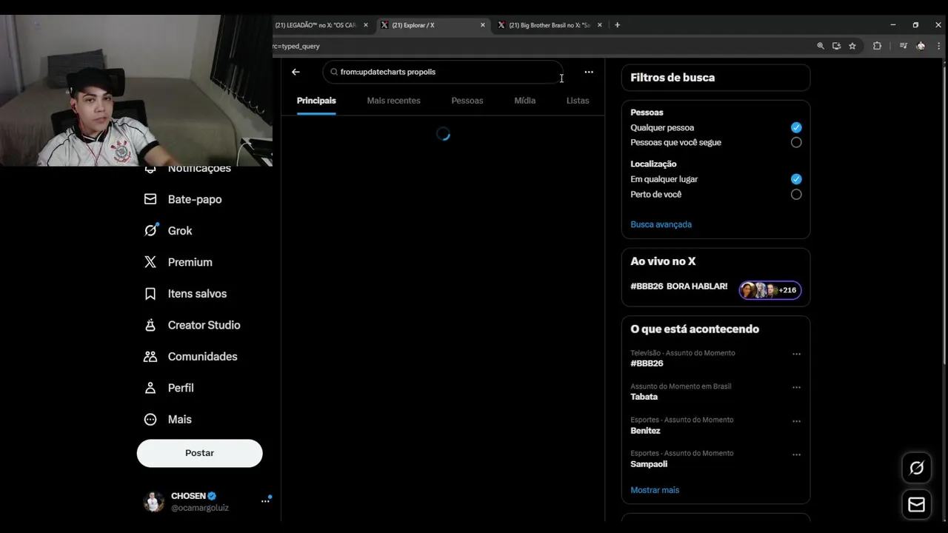Go to Perfil page
The width and height of the screenshot is (948, 533).
[x=169, y=388]
